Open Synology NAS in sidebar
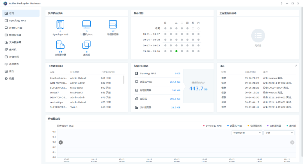The image size is (303, 164). (x=21, y=20)
